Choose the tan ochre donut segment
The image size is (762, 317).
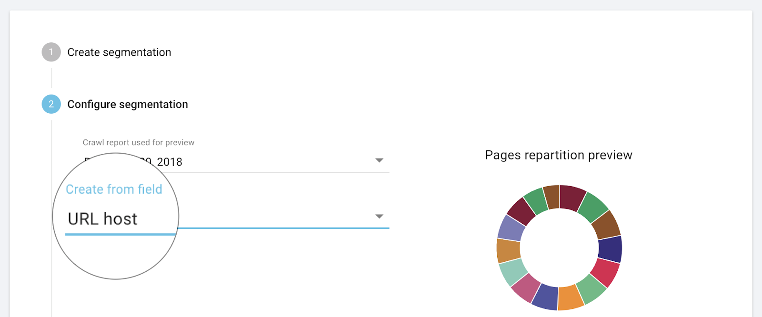point(508,250)
